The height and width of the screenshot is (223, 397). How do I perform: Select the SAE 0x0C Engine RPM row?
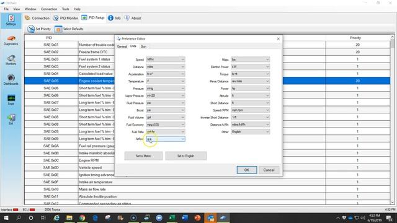pyautogui.click(x=207, y=160)
